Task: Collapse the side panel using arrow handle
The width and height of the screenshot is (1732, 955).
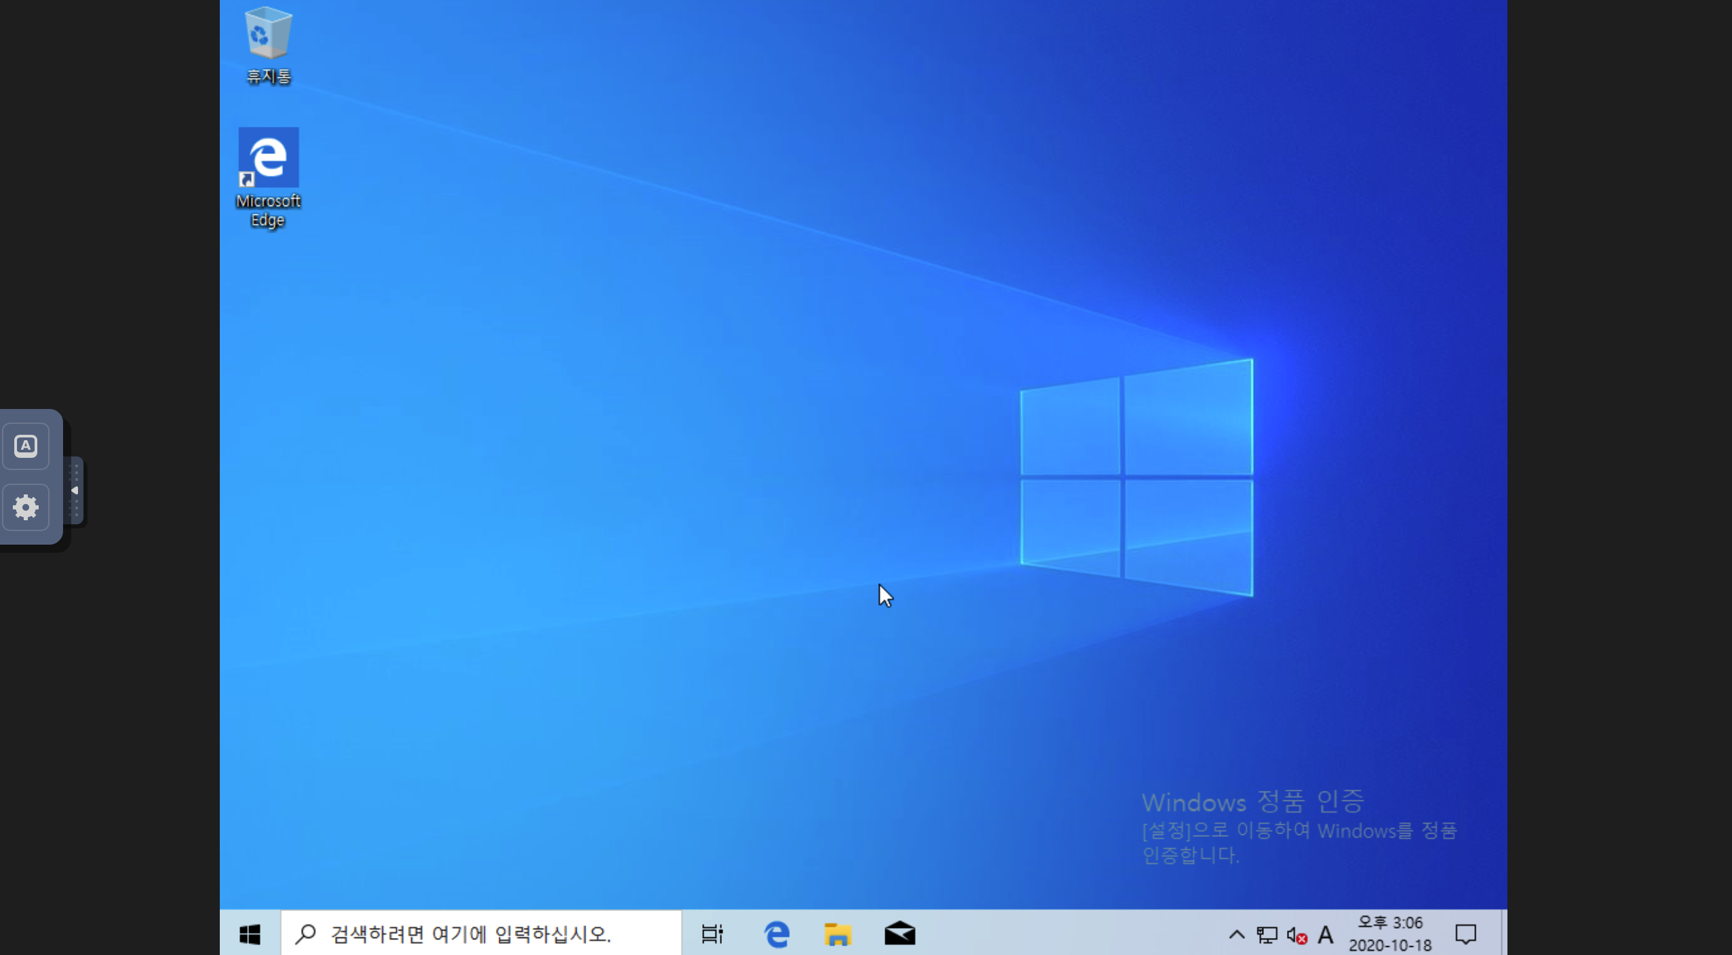Action: coord(75,490)
